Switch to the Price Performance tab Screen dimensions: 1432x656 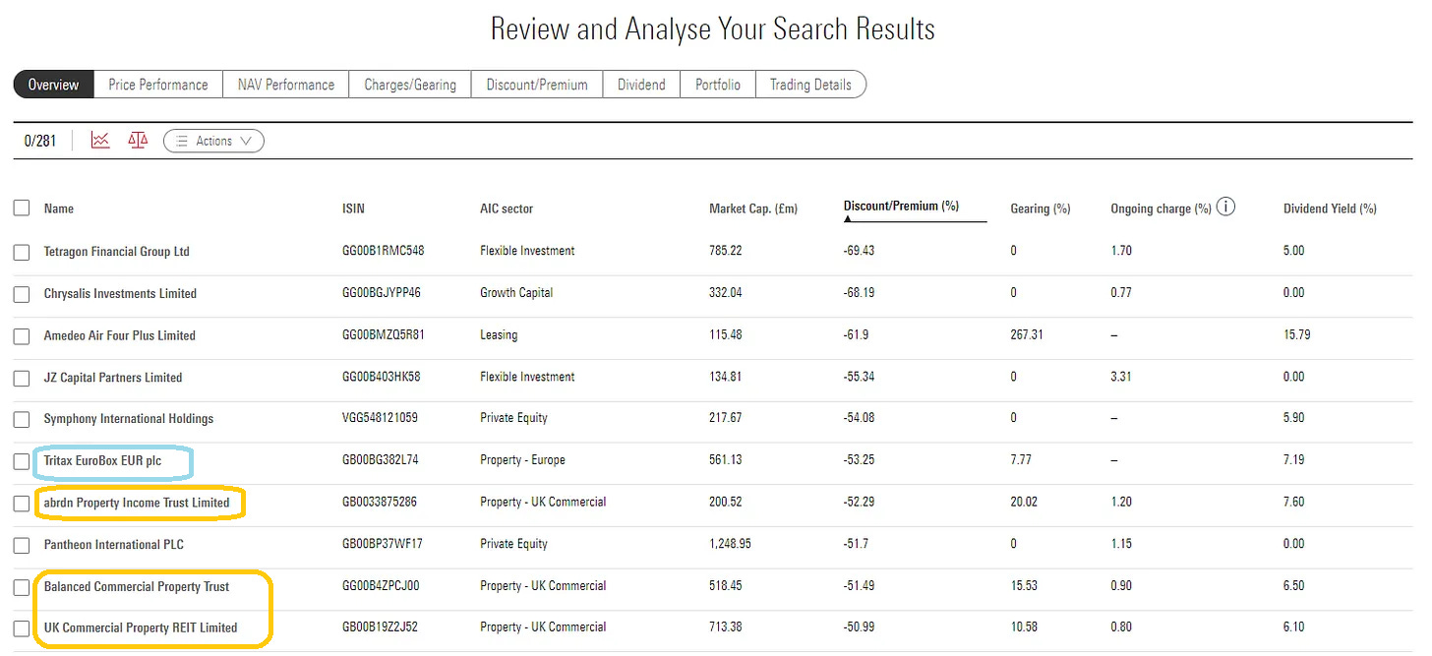pyautogui.click(x=158, y=85)
